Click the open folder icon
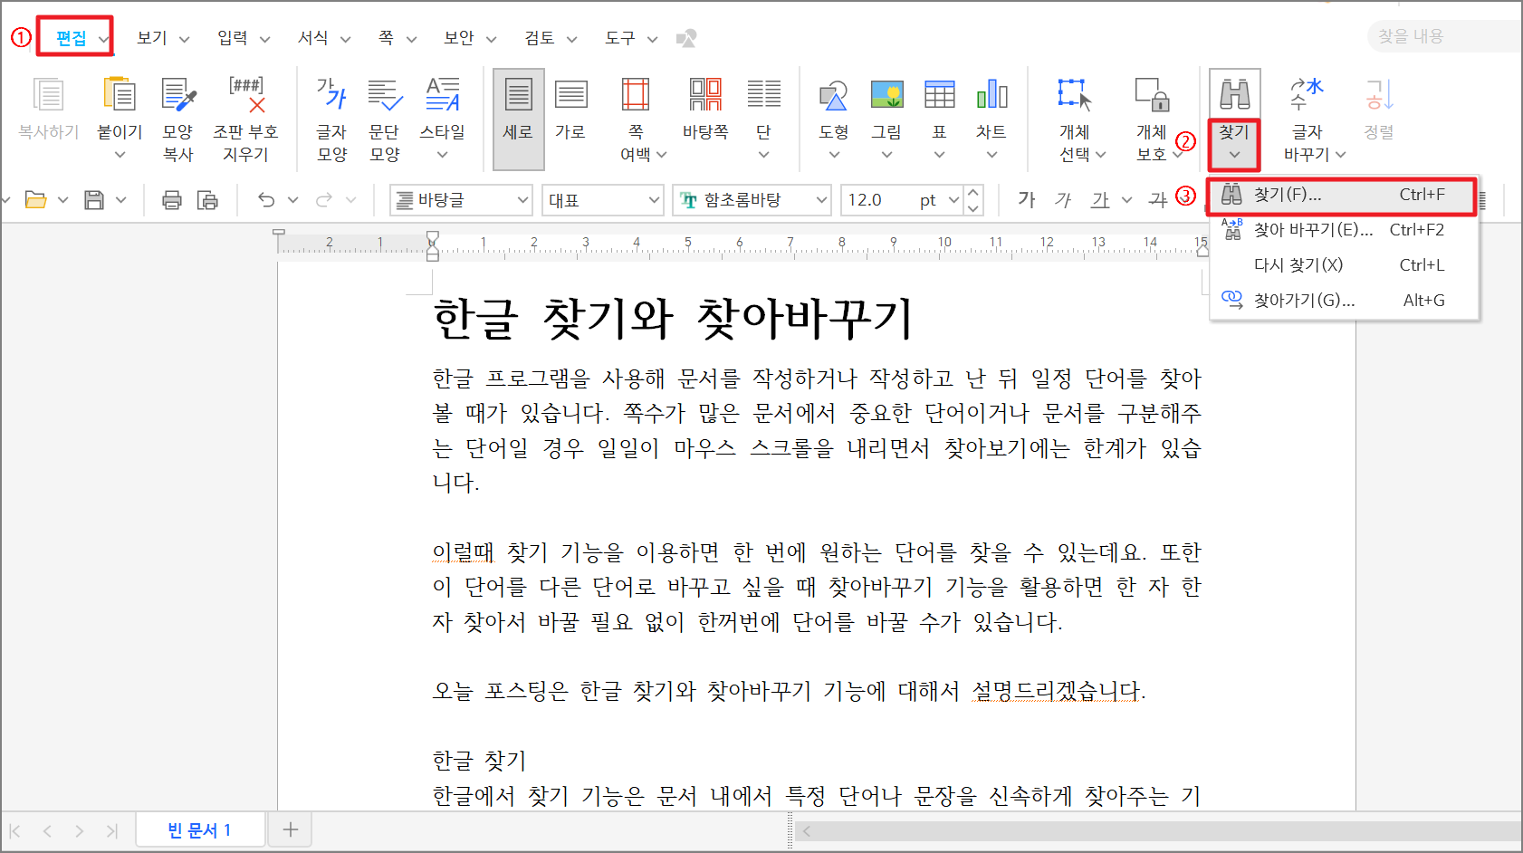1523x853 pixels. click(35, 199)
